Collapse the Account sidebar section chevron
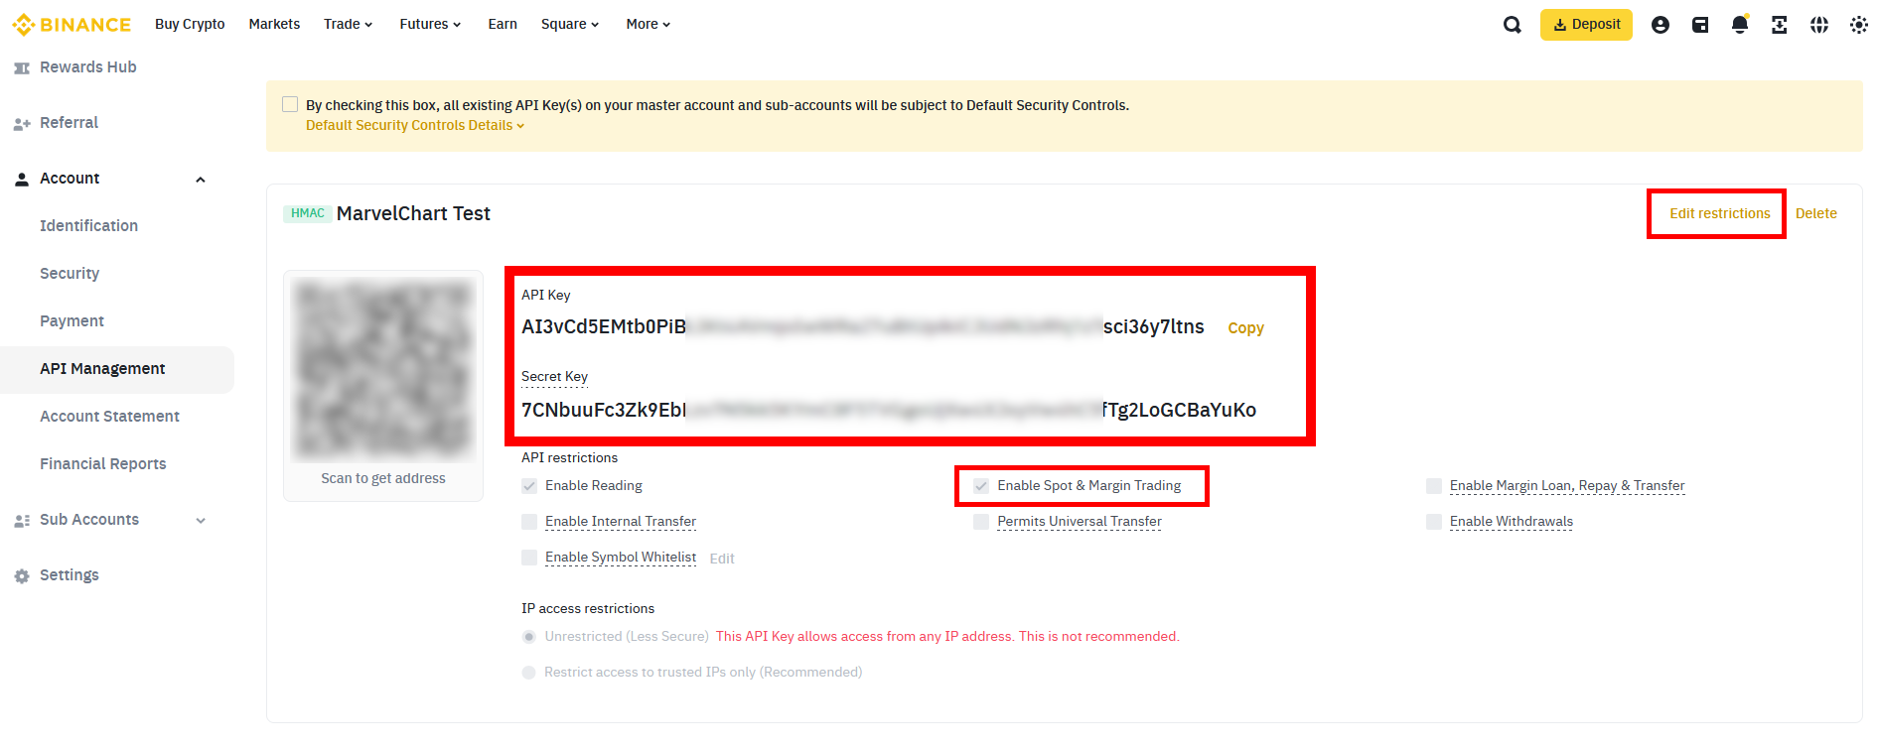This screenshot has height=748, width=1878. point(201,180)
